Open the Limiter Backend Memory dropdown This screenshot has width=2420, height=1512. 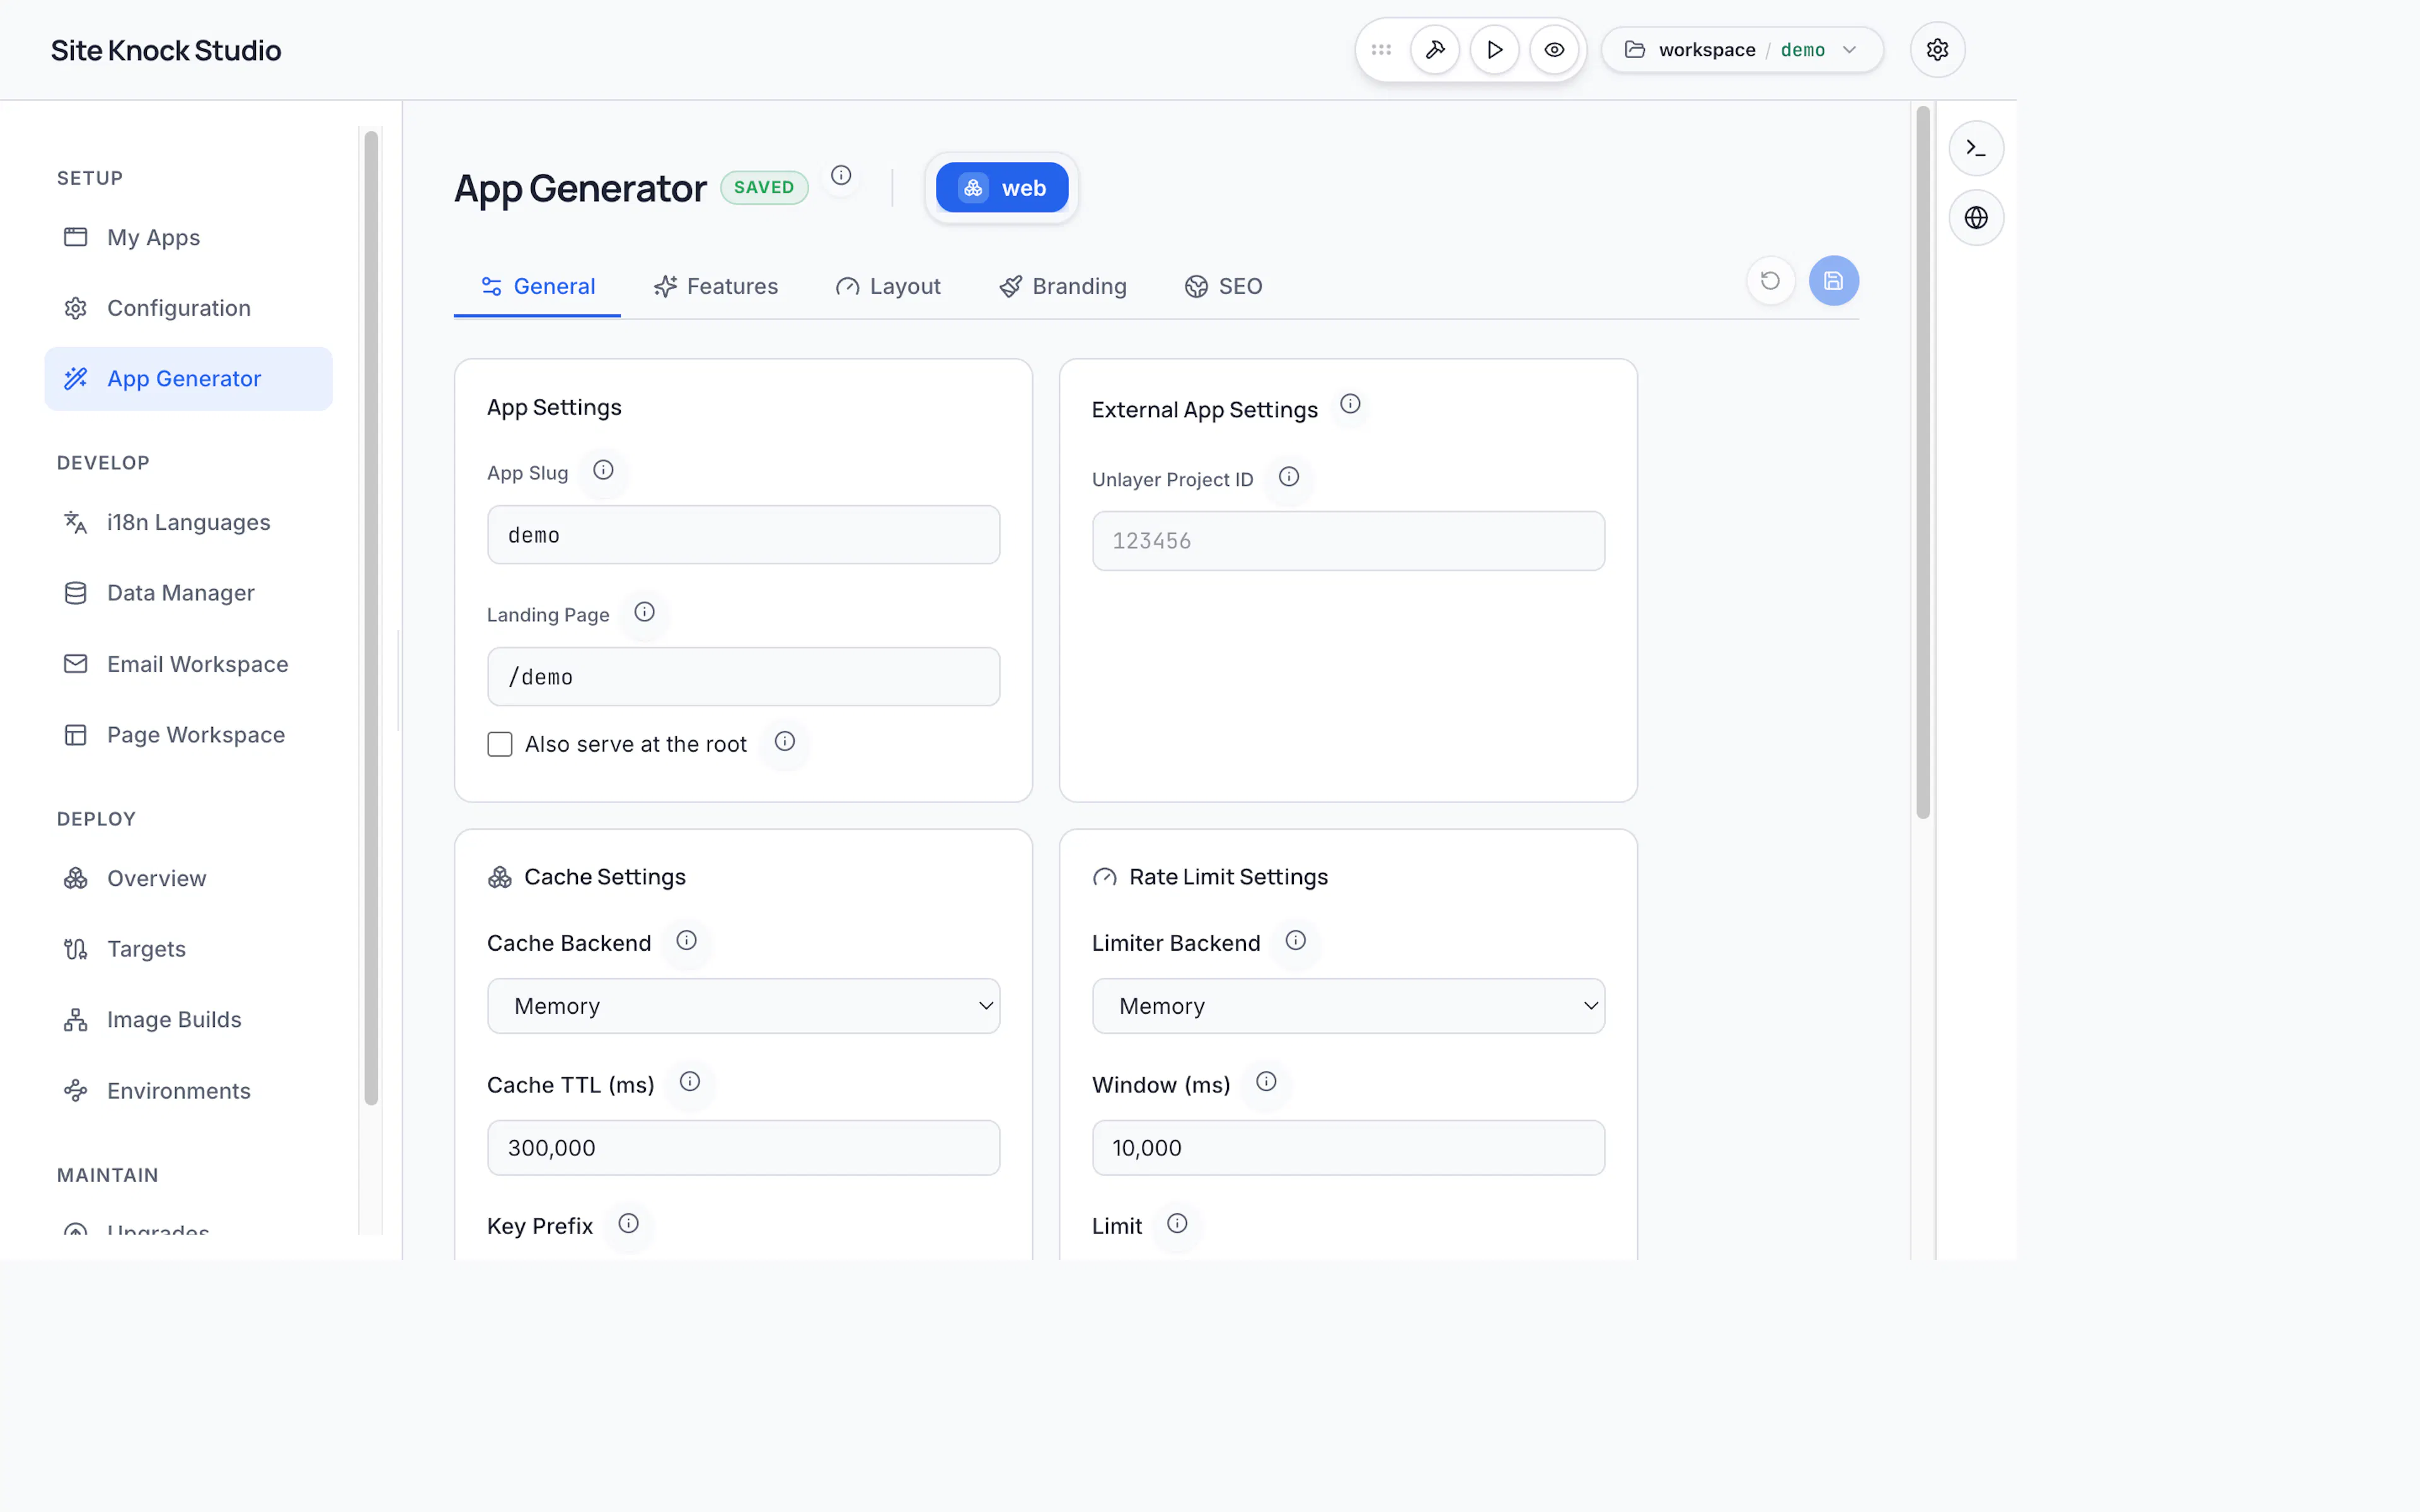coord(1348,1006)
